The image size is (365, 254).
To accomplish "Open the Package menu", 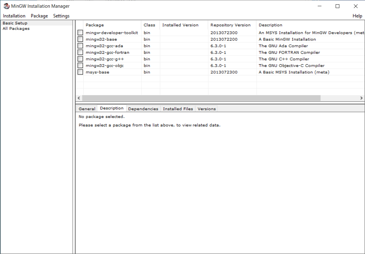I will point(39,16).
